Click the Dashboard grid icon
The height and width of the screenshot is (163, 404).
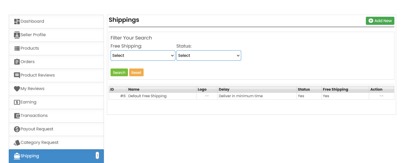[17, 22]
